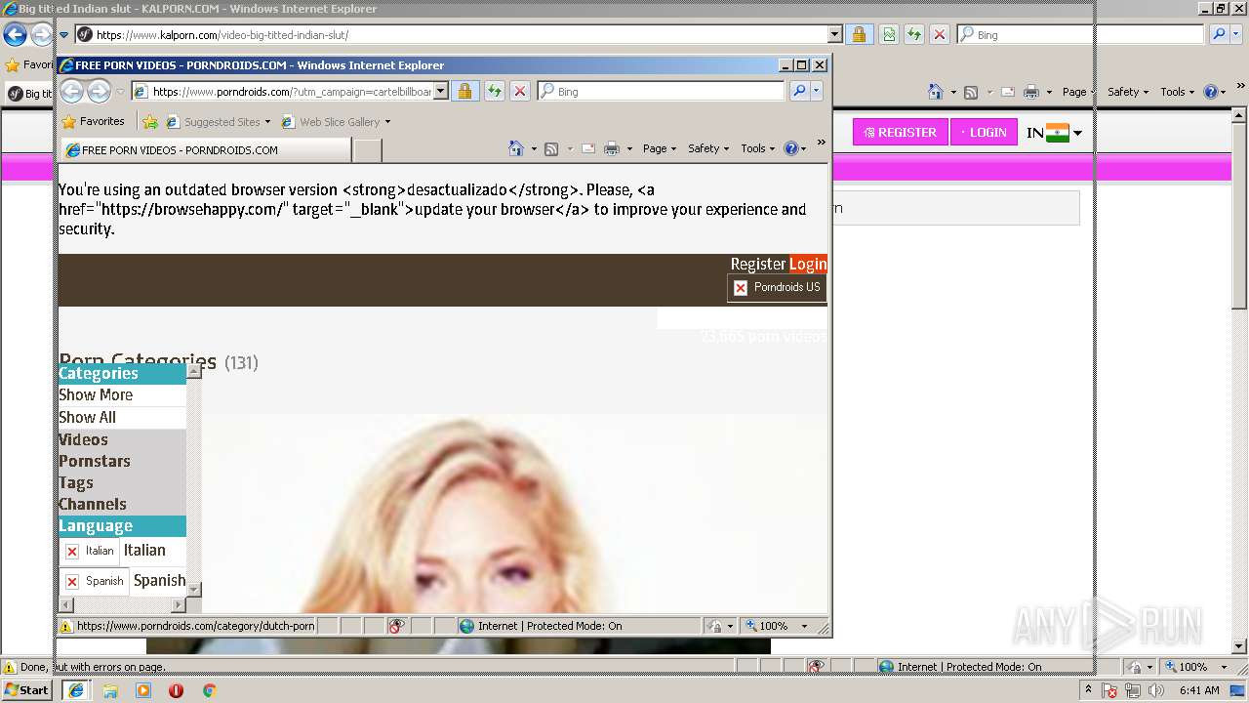Click Read Mail icon in front window
1249x703 pixels.
pos(588,148)
